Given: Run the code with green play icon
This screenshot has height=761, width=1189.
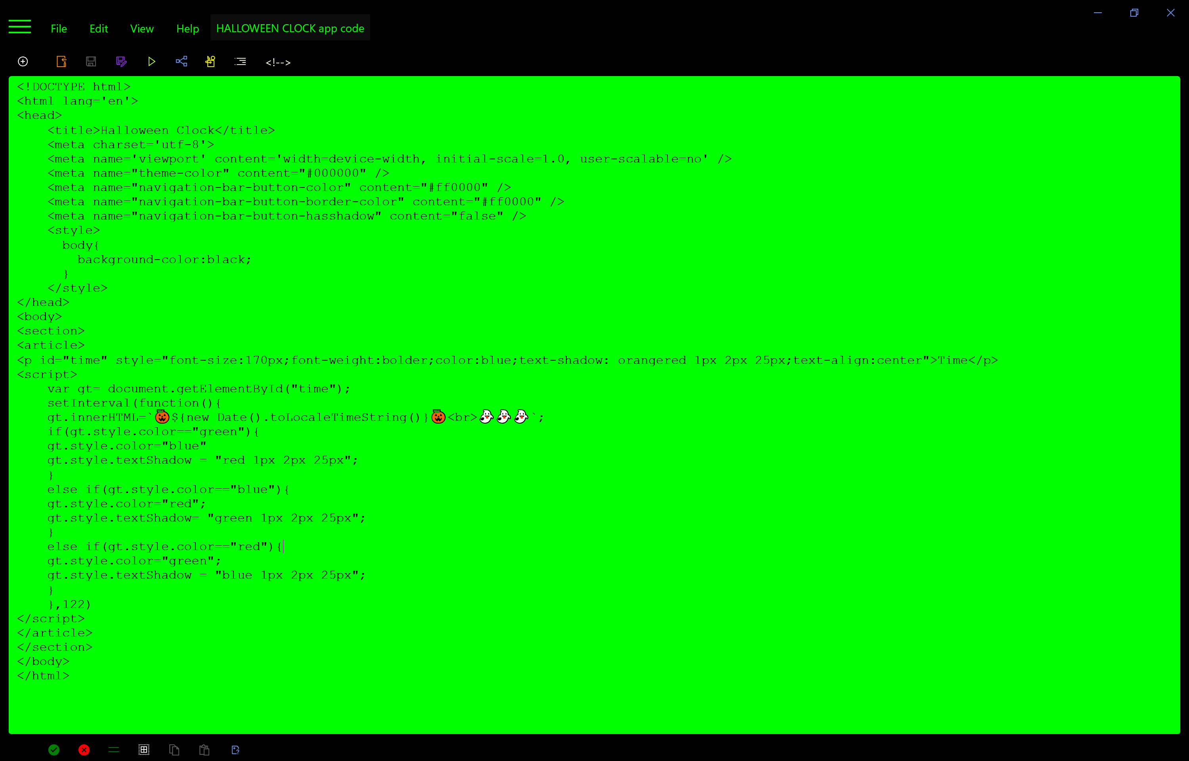Looking at the screenshot, I should 152,61.
